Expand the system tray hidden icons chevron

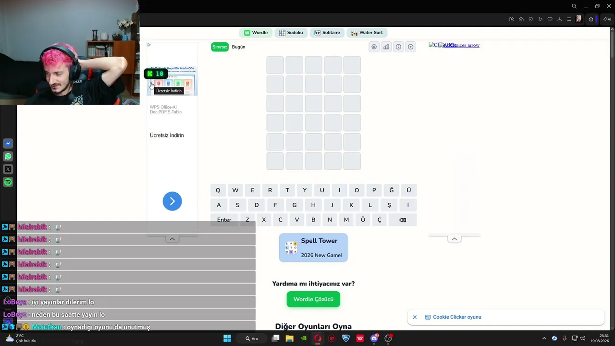click(x=544, y=338)
